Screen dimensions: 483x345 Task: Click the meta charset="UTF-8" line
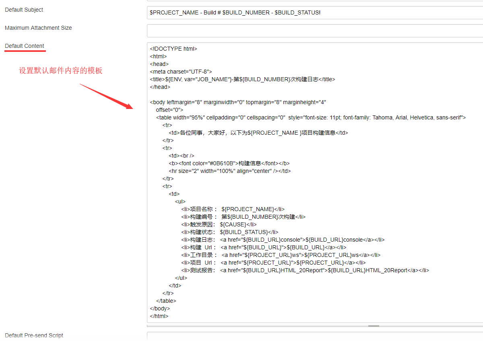181,72
